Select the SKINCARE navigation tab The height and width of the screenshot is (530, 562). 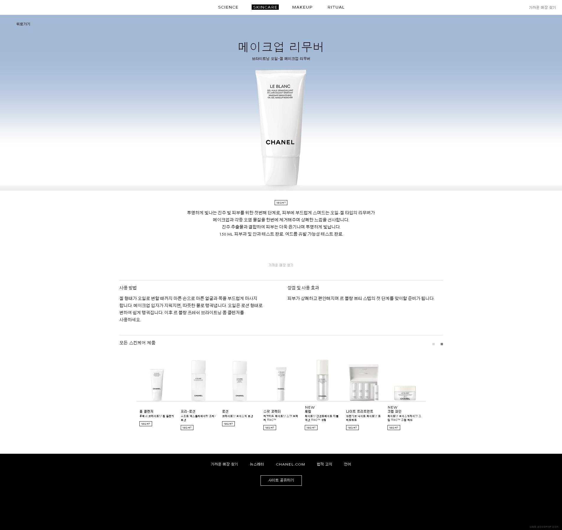click(265, 7)
